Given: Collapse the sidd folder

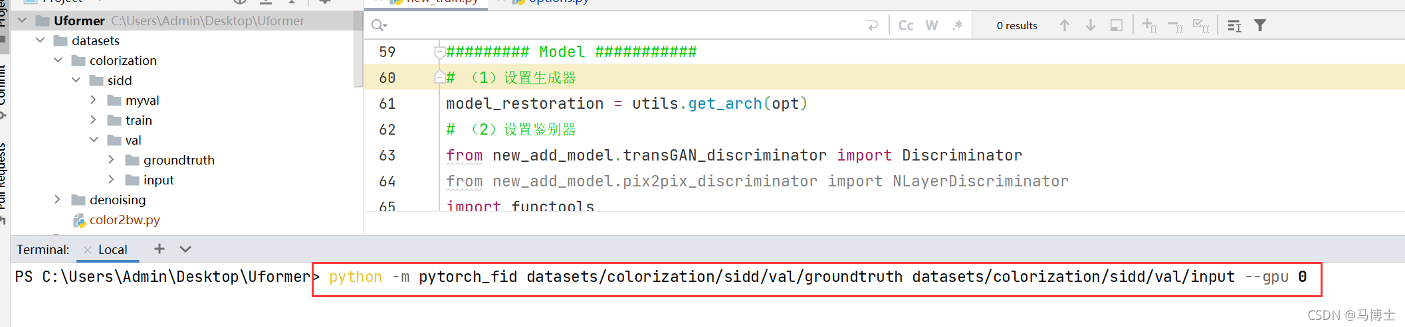Looking at the screenshot, I should click(x=76, y=80).
